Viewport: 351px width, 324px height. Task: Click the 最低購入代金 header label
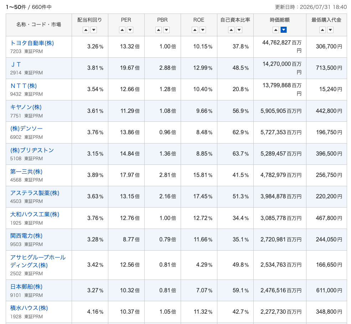(x=326, y=20)
